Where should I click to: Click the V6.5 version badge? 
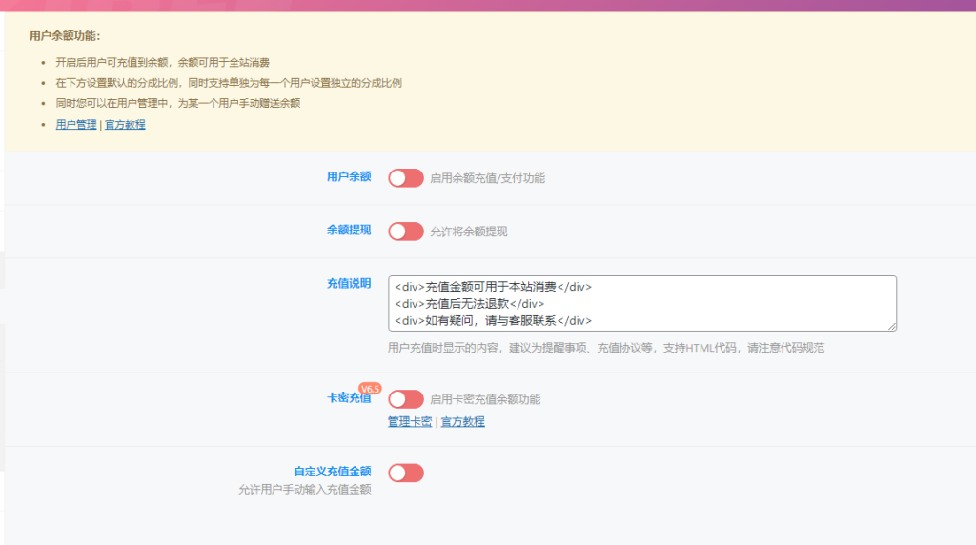(370, 389)
